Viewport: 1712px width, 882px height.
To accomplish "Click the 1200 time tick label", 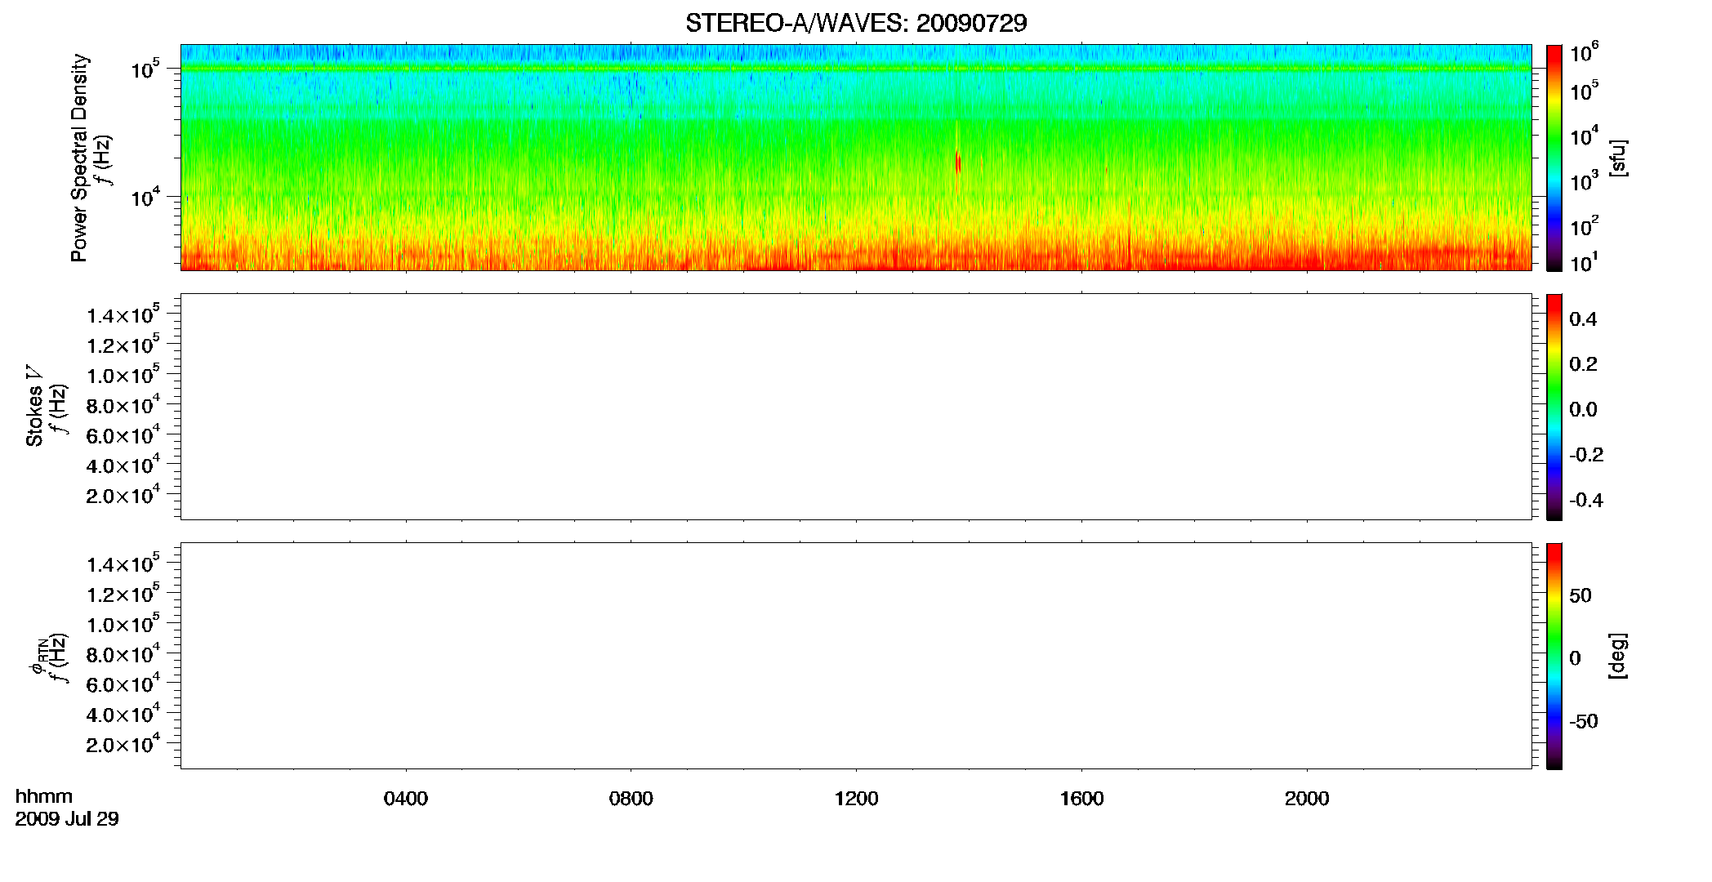I will (856, 799).
